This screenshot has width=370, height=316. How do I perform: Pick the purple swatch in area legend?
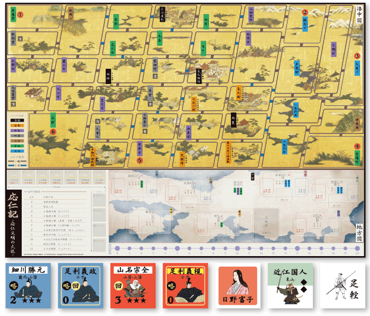tap(18, 130)
